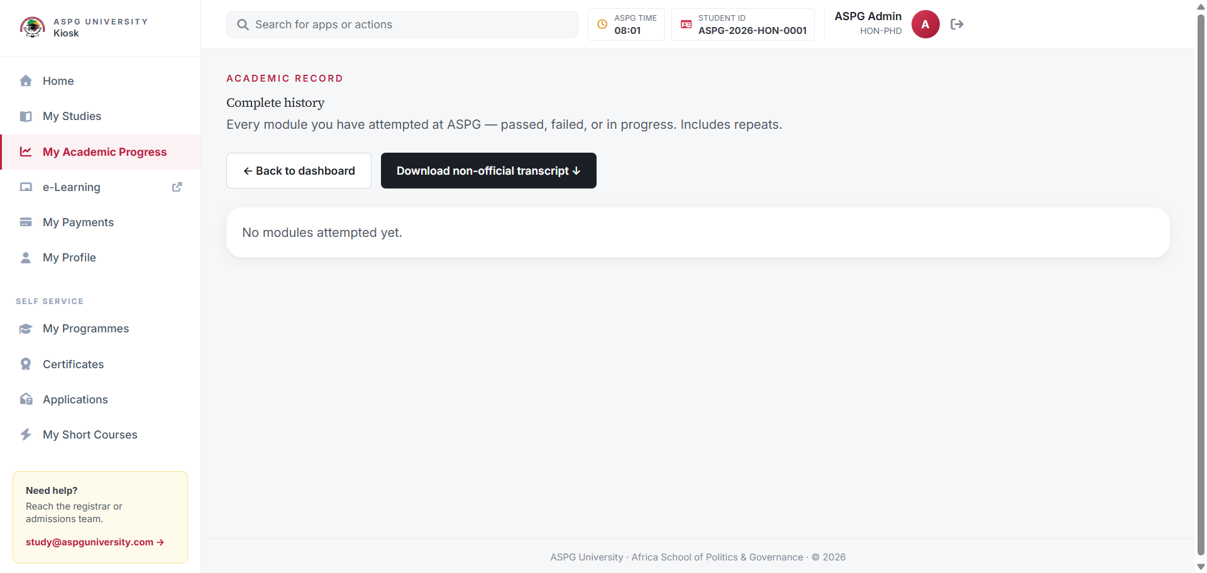Click the ASPG Admin user name
This screenshot has width=1207, height=573.
(868, 16)
